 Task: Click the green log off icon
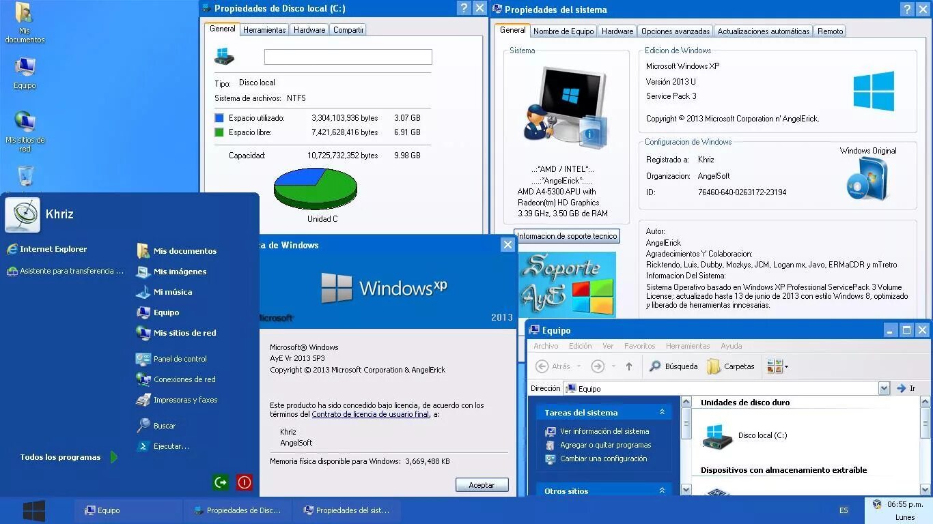pyautogui.click(x=220, y=482)
